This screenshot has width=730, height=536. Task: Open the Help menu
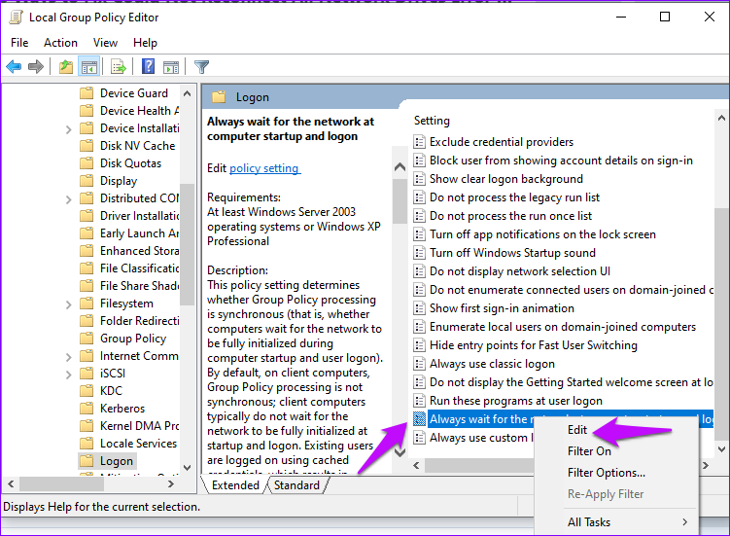click(145, 43)
